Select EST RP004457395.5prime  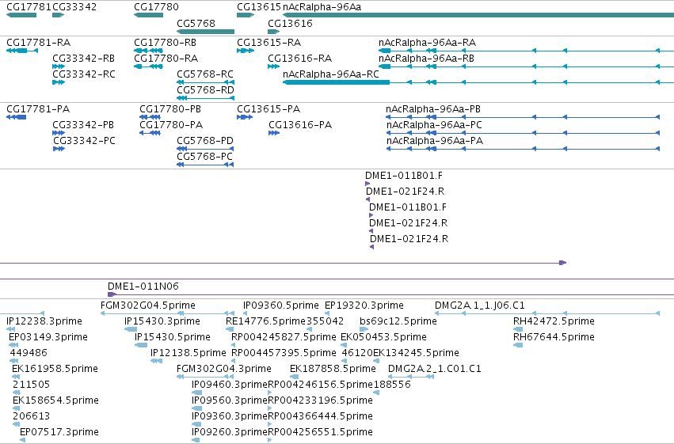coord(284,353)
